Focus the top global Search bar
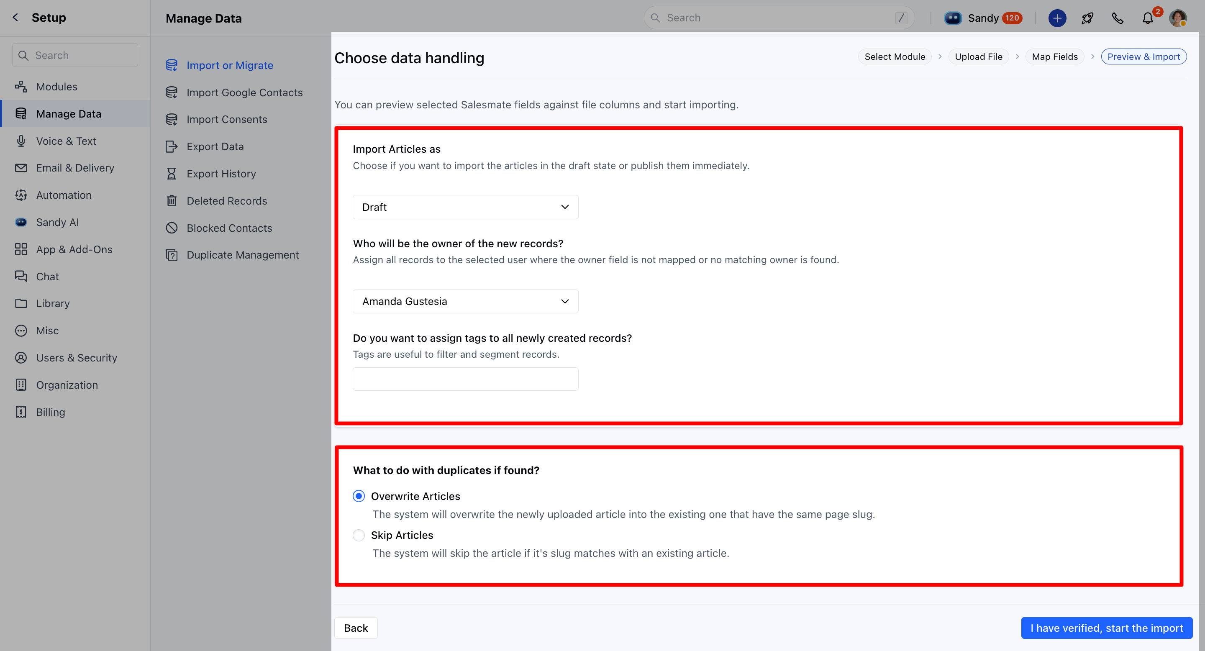 point(778,18)
